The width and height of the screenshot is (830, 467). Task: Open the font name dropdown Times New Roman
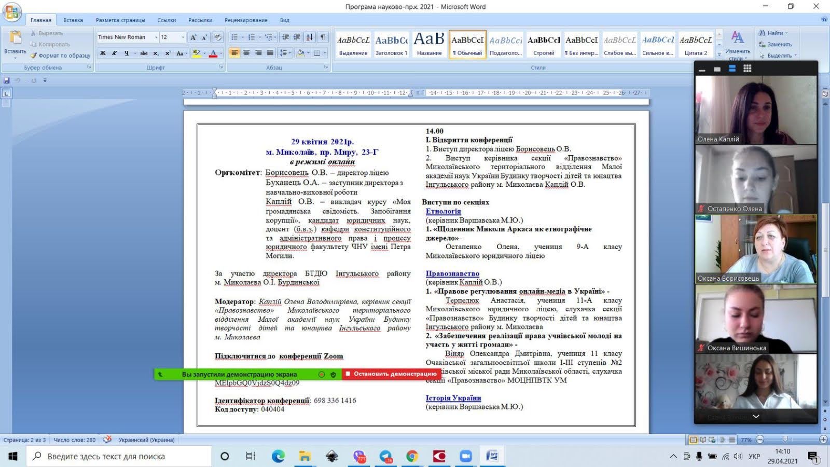tap(156, 37)
